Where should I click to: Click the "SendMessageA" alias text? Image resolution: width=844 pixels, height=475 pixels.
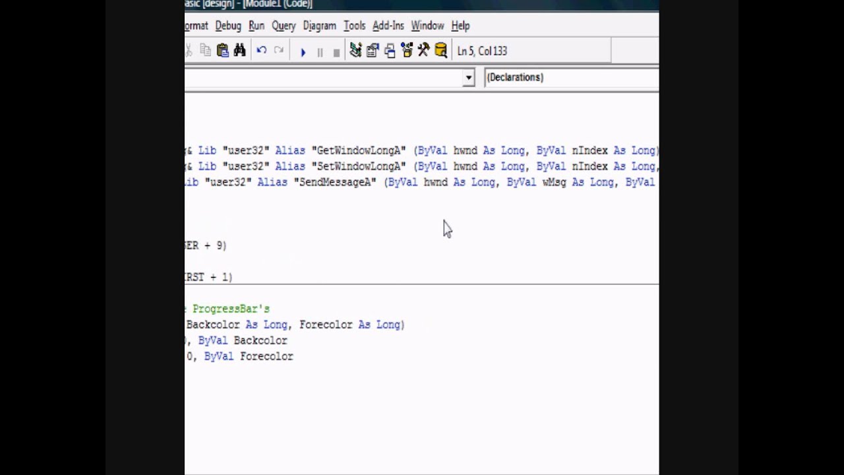click(x=335, y=182)
